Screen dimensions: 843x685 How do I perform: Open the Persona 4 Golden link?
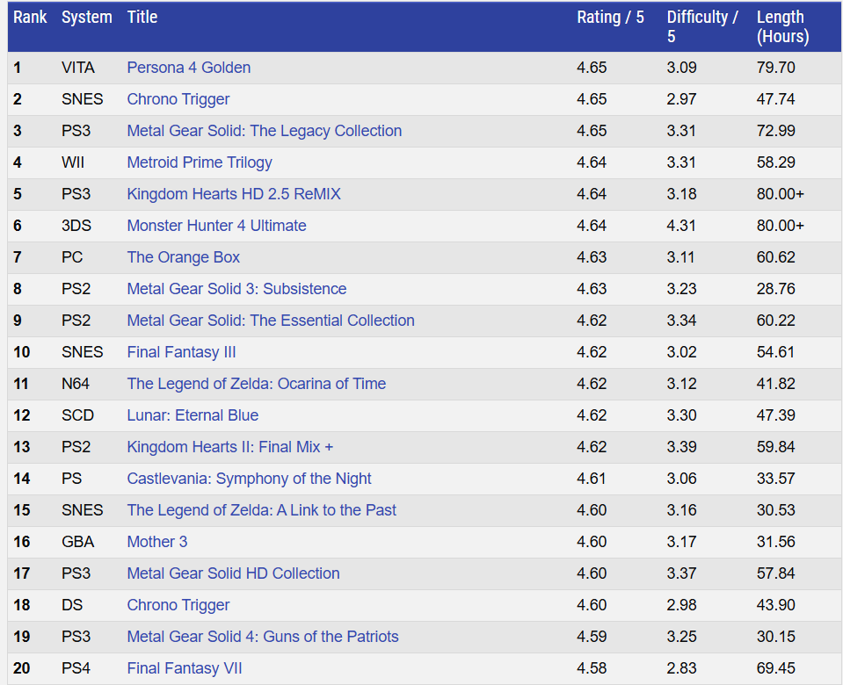(x=189, y=68)
